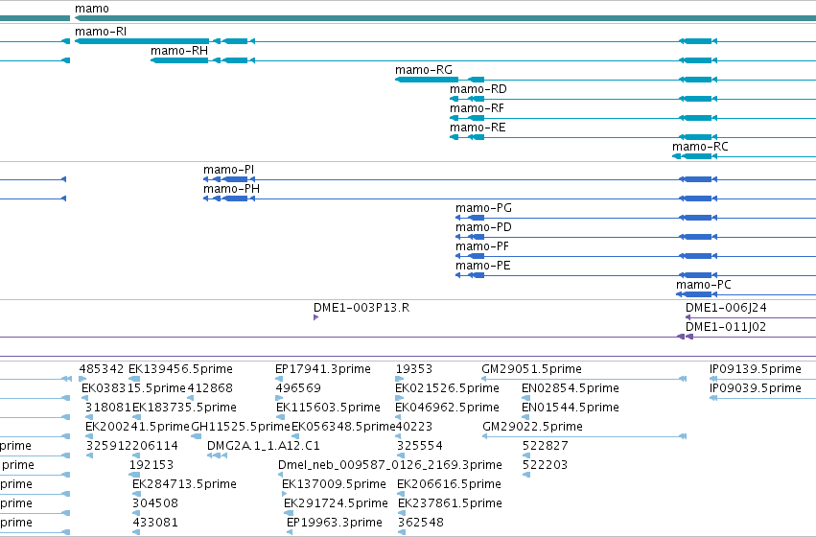The width and height of the screenshot is (816, 537).
Task: Select the mamo-PD protein label
Action: coord(483,228)
